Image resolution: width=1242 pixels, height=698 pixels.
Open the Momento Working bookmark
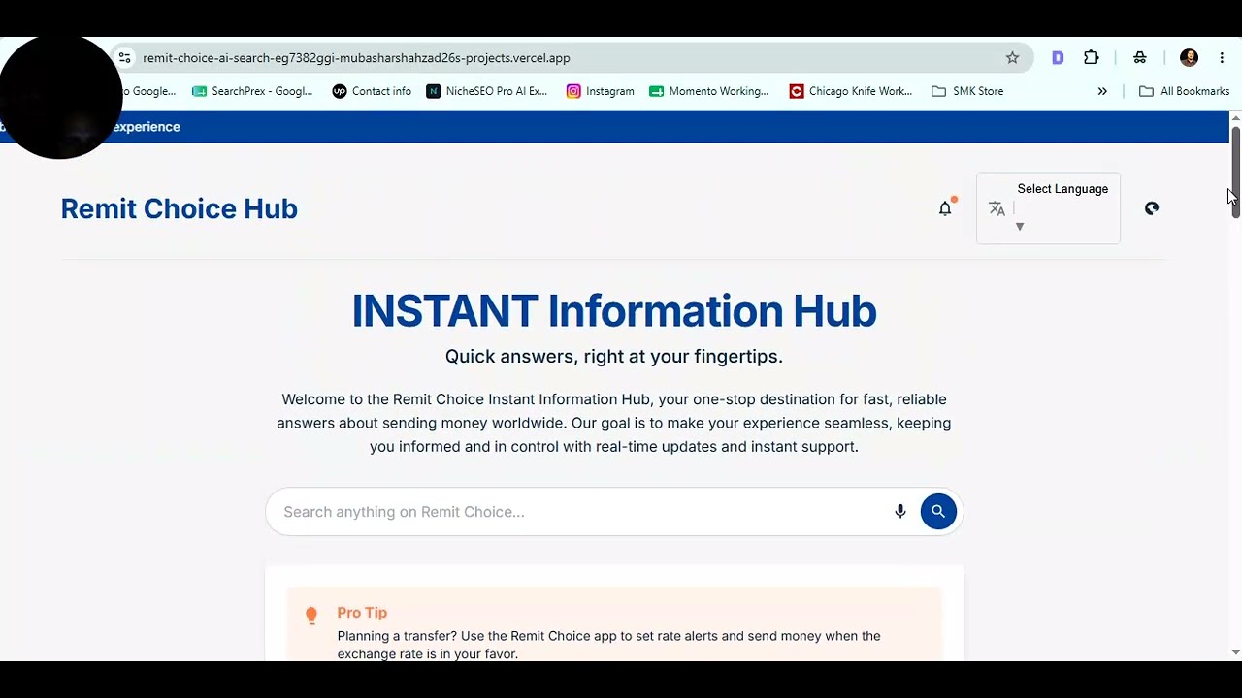click(x=709, y=91)
